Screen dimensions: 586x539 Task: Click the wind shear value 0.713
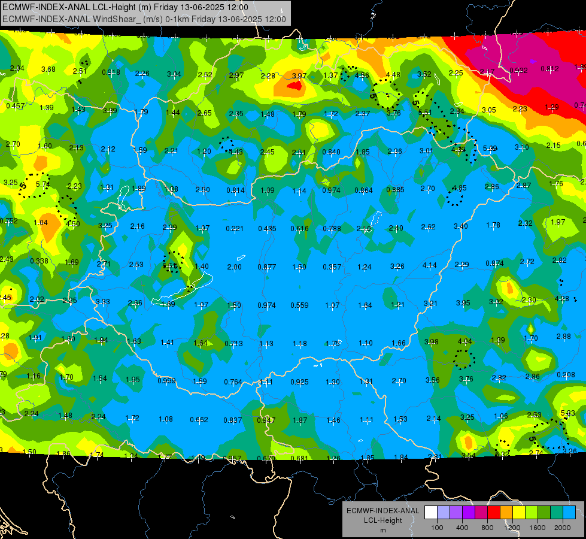(233, 343)
